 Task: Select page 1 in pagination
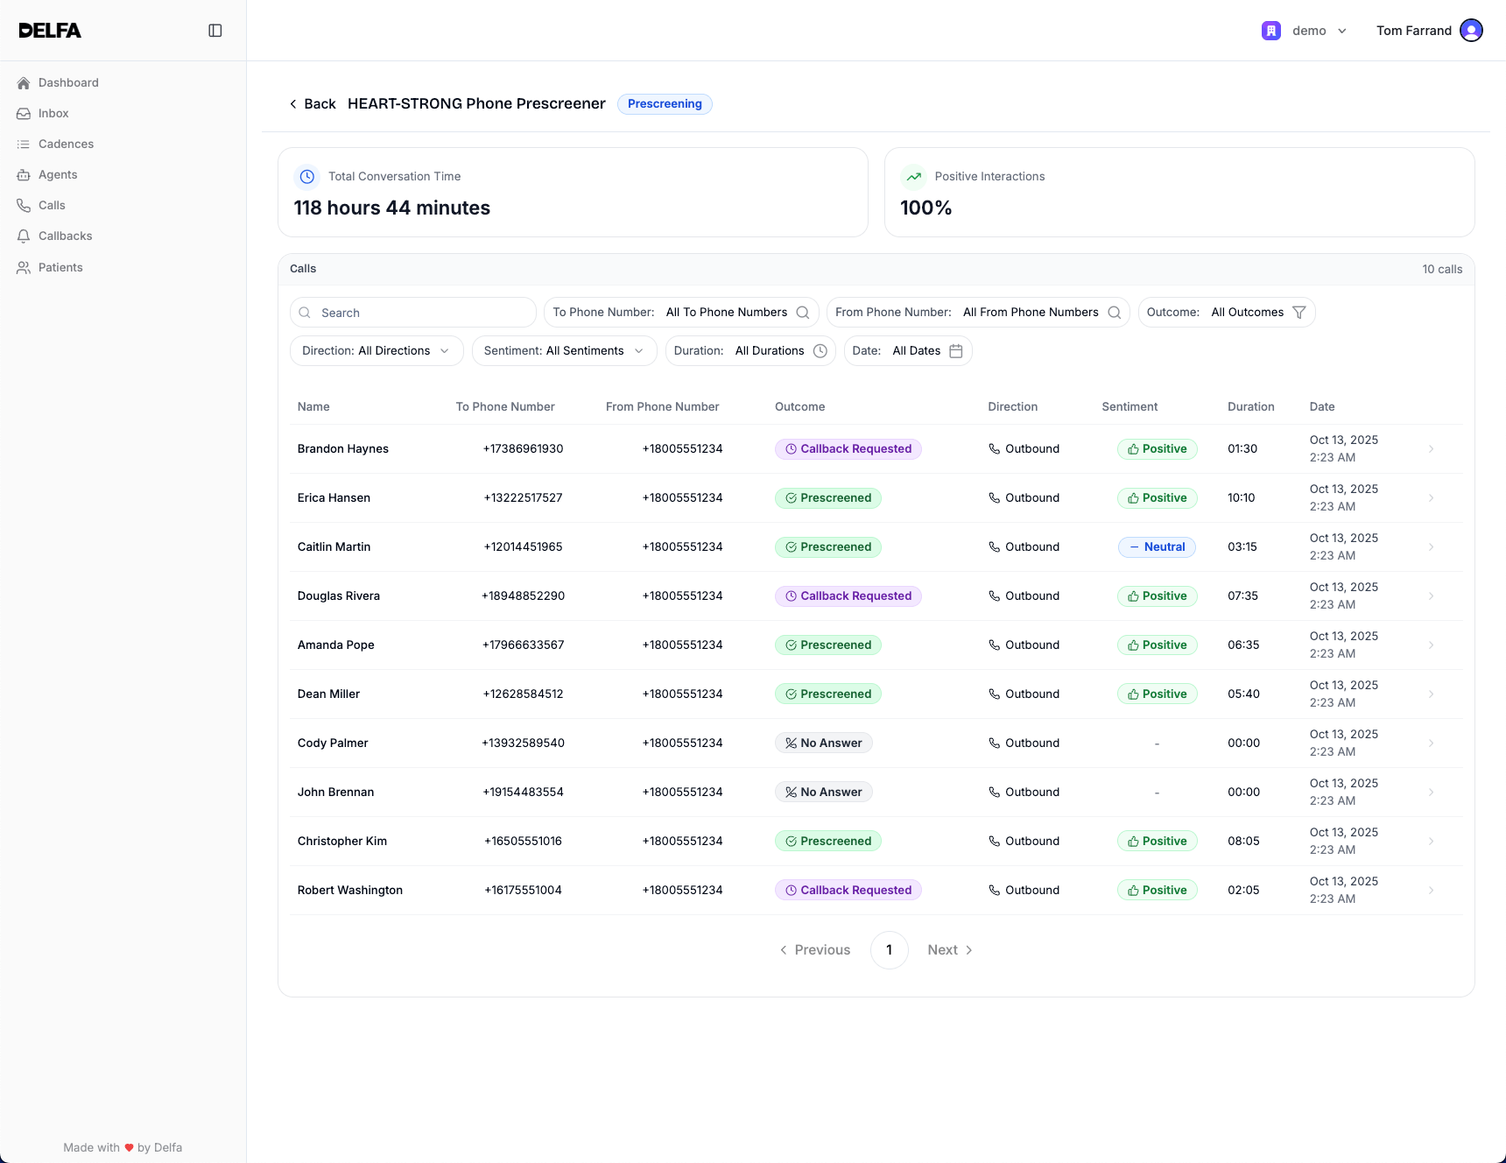coord(889,950)
